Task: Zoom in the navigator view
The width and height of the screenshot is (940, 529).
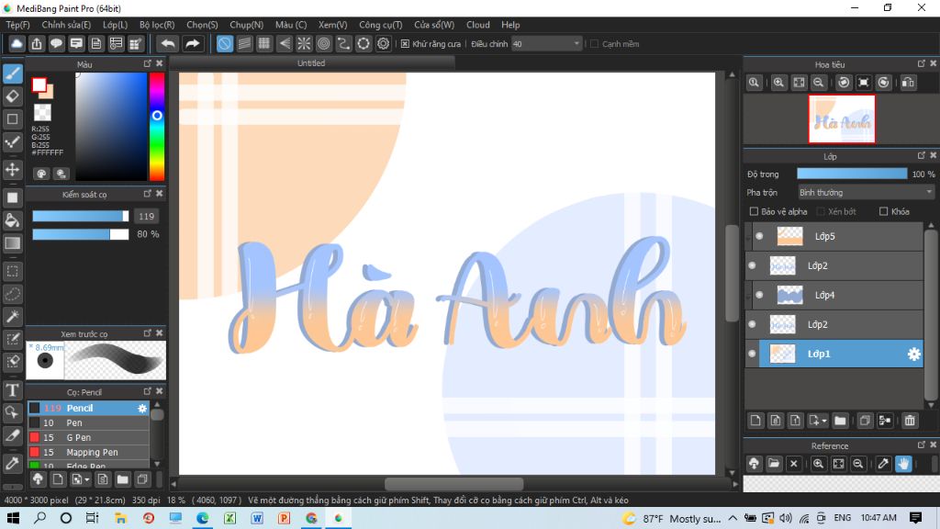Action: [778, 83]
